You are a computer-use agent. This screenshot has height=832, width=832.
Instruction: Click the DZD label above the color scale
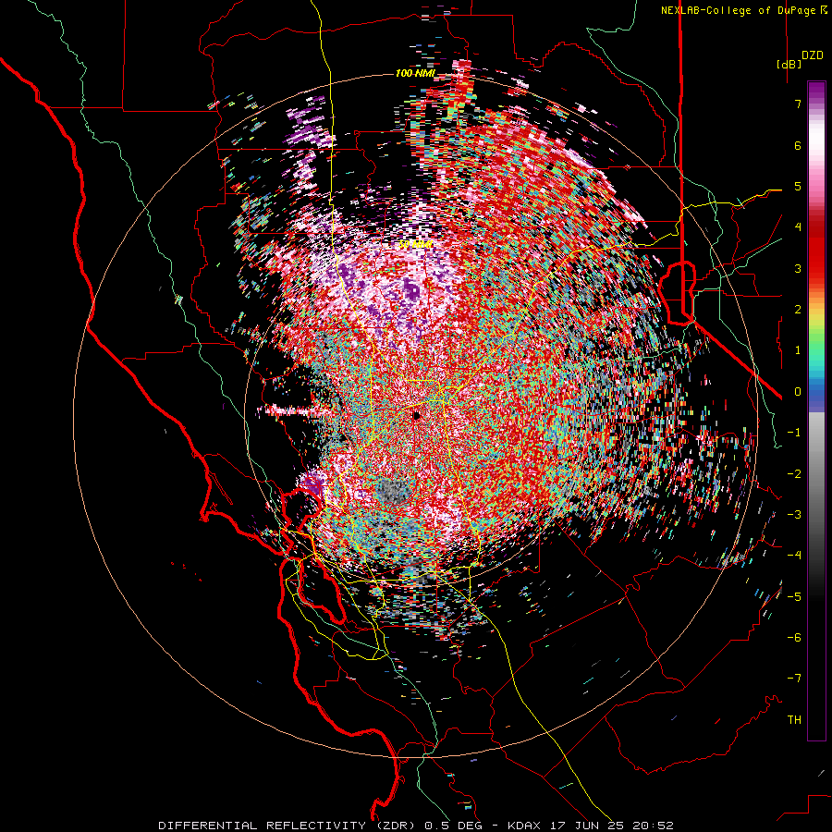[813, 55]
